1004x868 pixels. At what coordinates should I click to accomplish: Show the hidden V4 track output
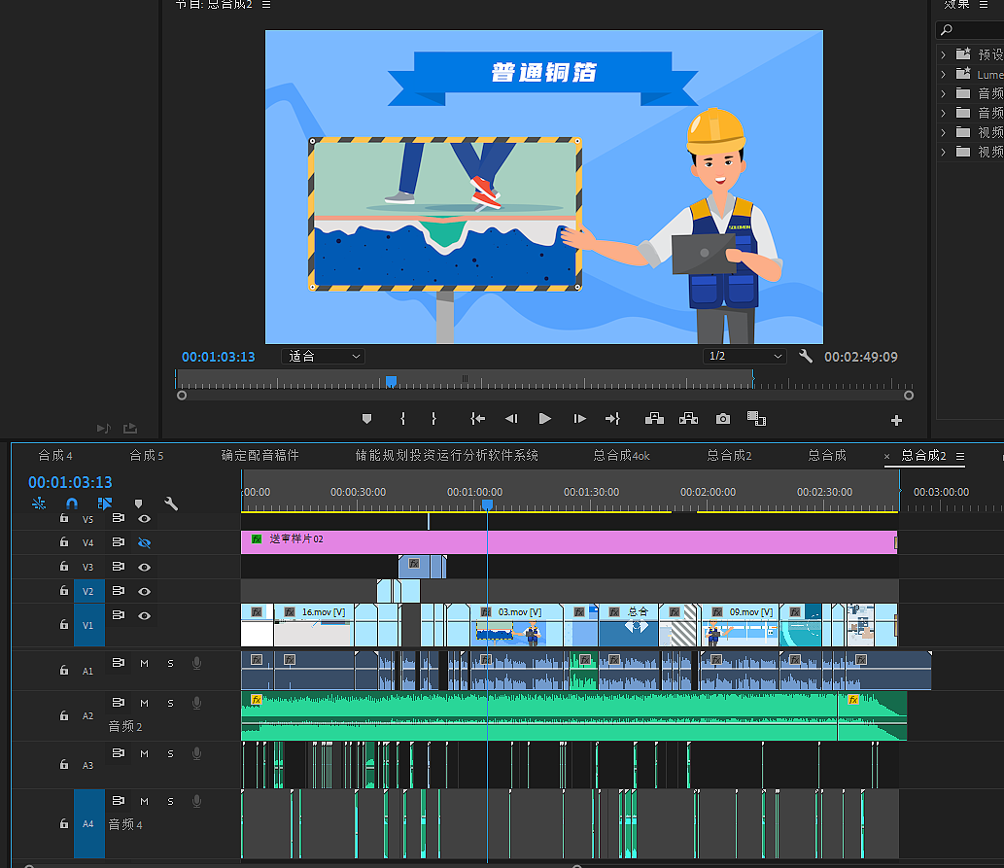pos(145,543)
